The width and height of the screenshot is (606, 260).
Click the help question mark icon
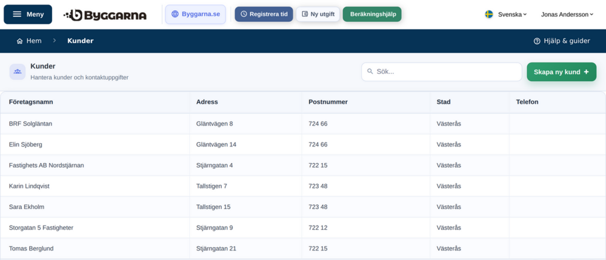coord(537,41)
